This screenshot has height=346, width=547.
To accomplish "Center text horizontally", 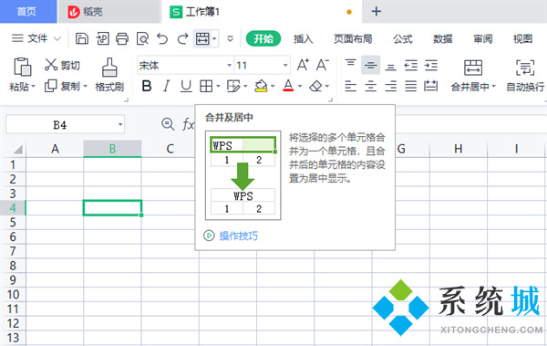I will coord(370,86).
